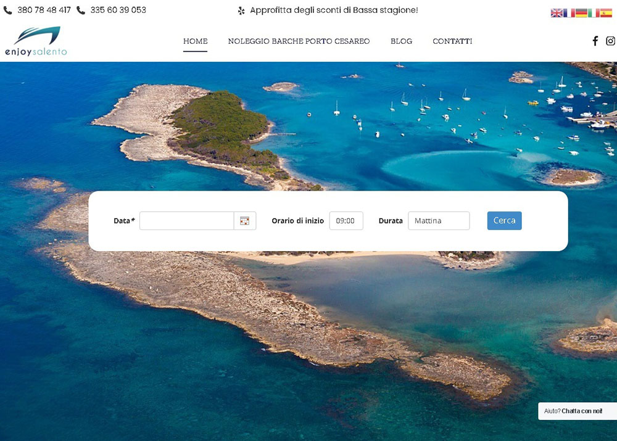
Task: Focus the Data date input field
Action: [x=187, y=221]
